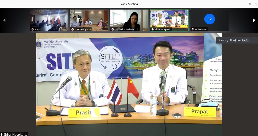The width and height of the screenshot is (258, 136).
Task: Click GJ-Parnoupat N muted microphone icon
Action: (73, 29)
